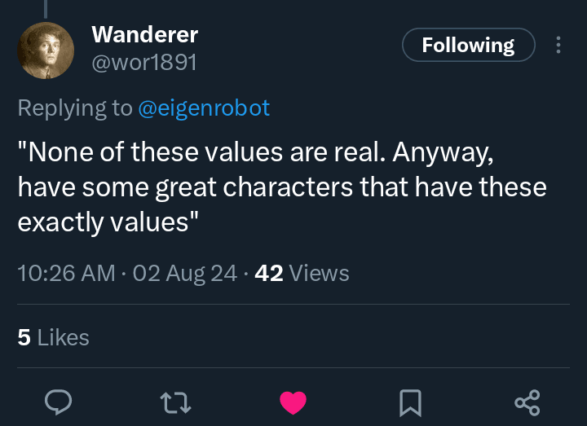Click the 10:26 AM timestamp
The height and width of the screenshot is (426, 587).
click(66, 274)
